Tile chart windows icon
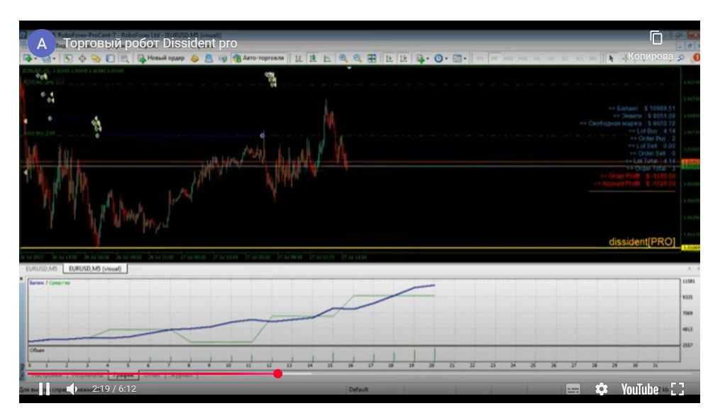Image resolution: width=725 pixels, height=418 pixels. tap(372, 58)
